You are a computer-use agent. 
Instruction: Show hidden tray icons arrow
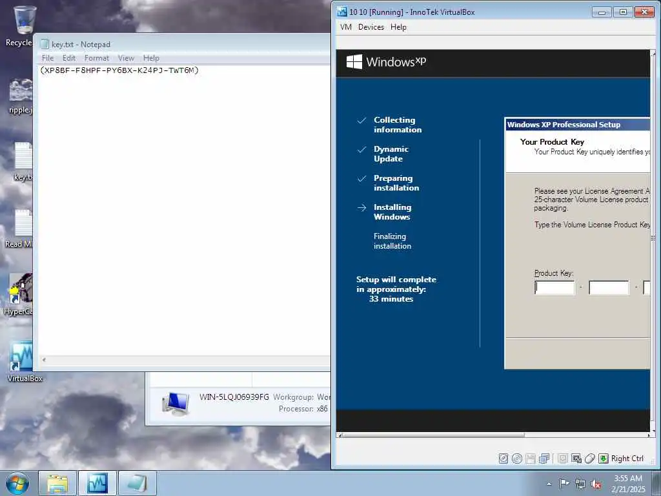[549, 484]
